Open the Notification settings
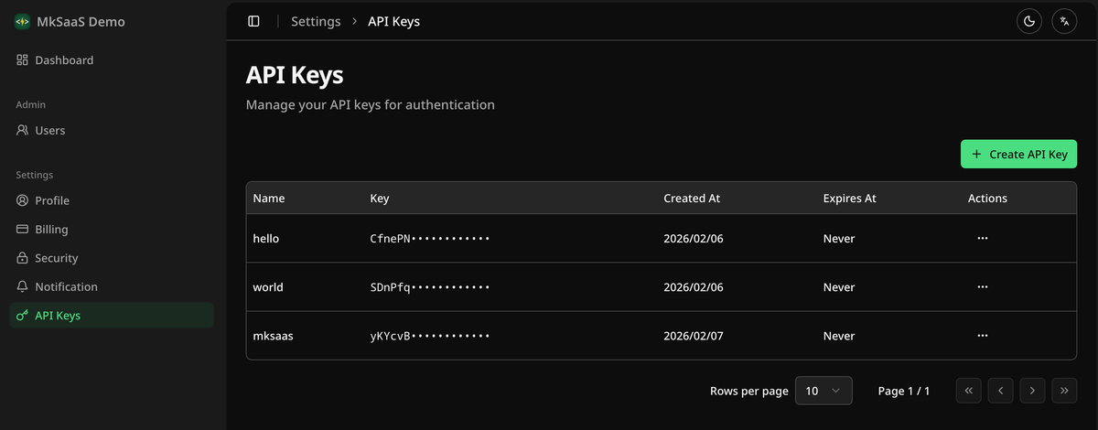This screenshot has width=1098, height=430. tap(66, 286)
